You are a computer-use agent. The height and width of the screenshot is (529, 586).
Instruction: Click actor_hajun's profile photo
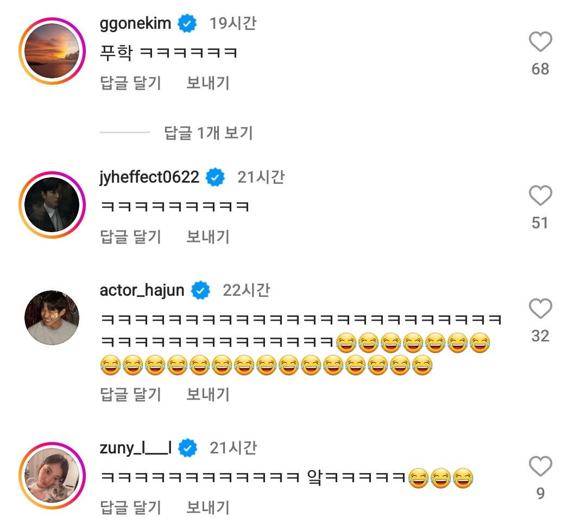(52, 314)
